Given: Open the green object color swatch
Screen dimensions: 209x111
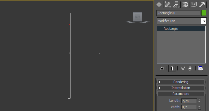Looking at the screenshot, I should pos(204,13).
